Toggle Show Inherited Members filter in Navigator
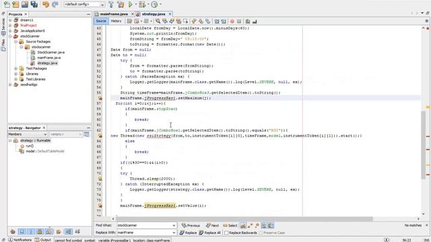The width and height of the screenshot is (431, 242). tap(13, 231)
